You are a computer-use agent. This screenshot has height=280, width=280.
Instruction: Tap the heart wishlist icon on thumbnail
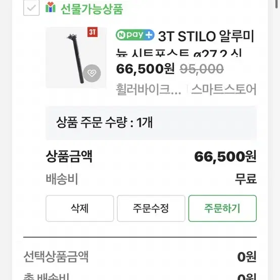(x=92, y=73)
